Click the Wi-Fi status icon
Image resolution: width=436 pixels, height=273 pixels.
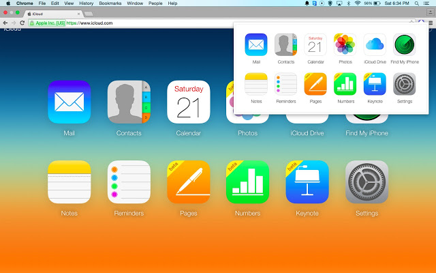[x=358, y=3]
